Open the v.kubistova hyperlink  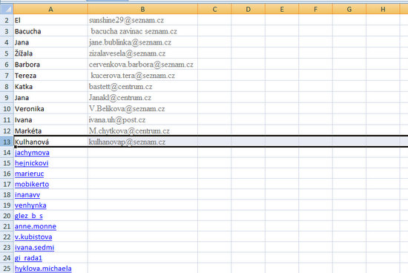[x=33, y=237]
